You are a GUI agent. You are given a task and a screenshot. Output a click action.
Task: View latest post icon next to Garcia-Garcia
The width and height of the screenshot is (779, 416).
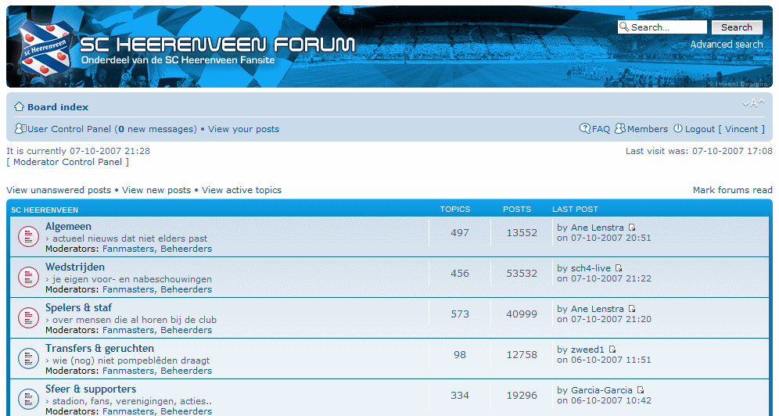pyautogui.click(x=641, y=390)
